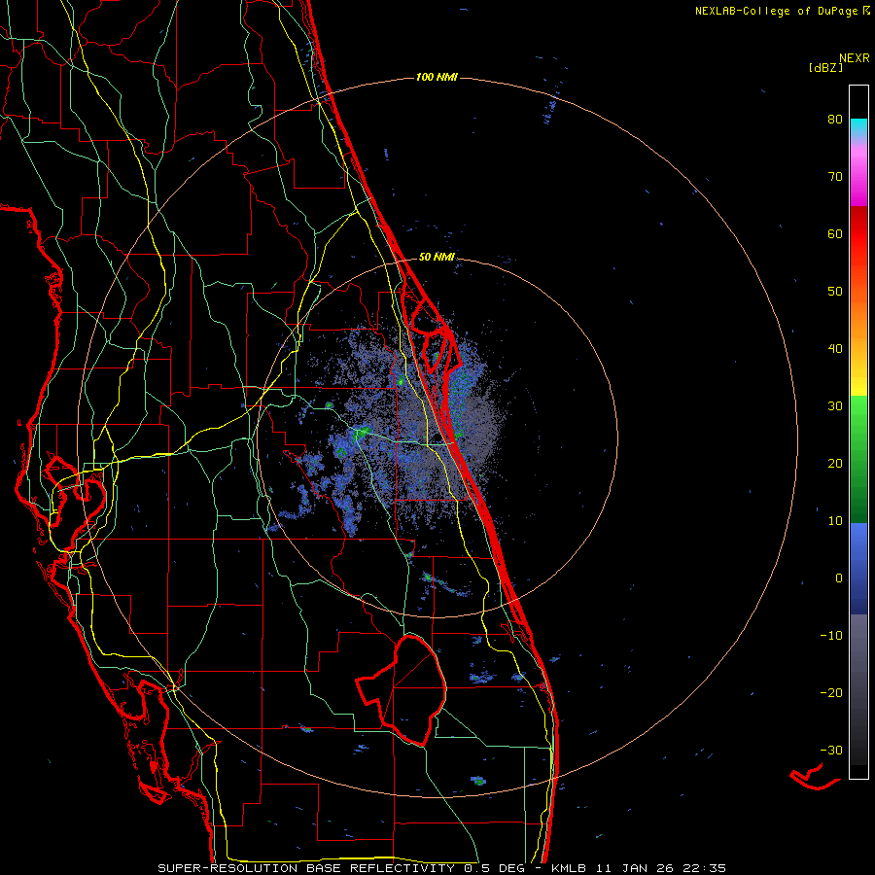
Task: Click the blue segment of the color bar
Action: point(858,569)
